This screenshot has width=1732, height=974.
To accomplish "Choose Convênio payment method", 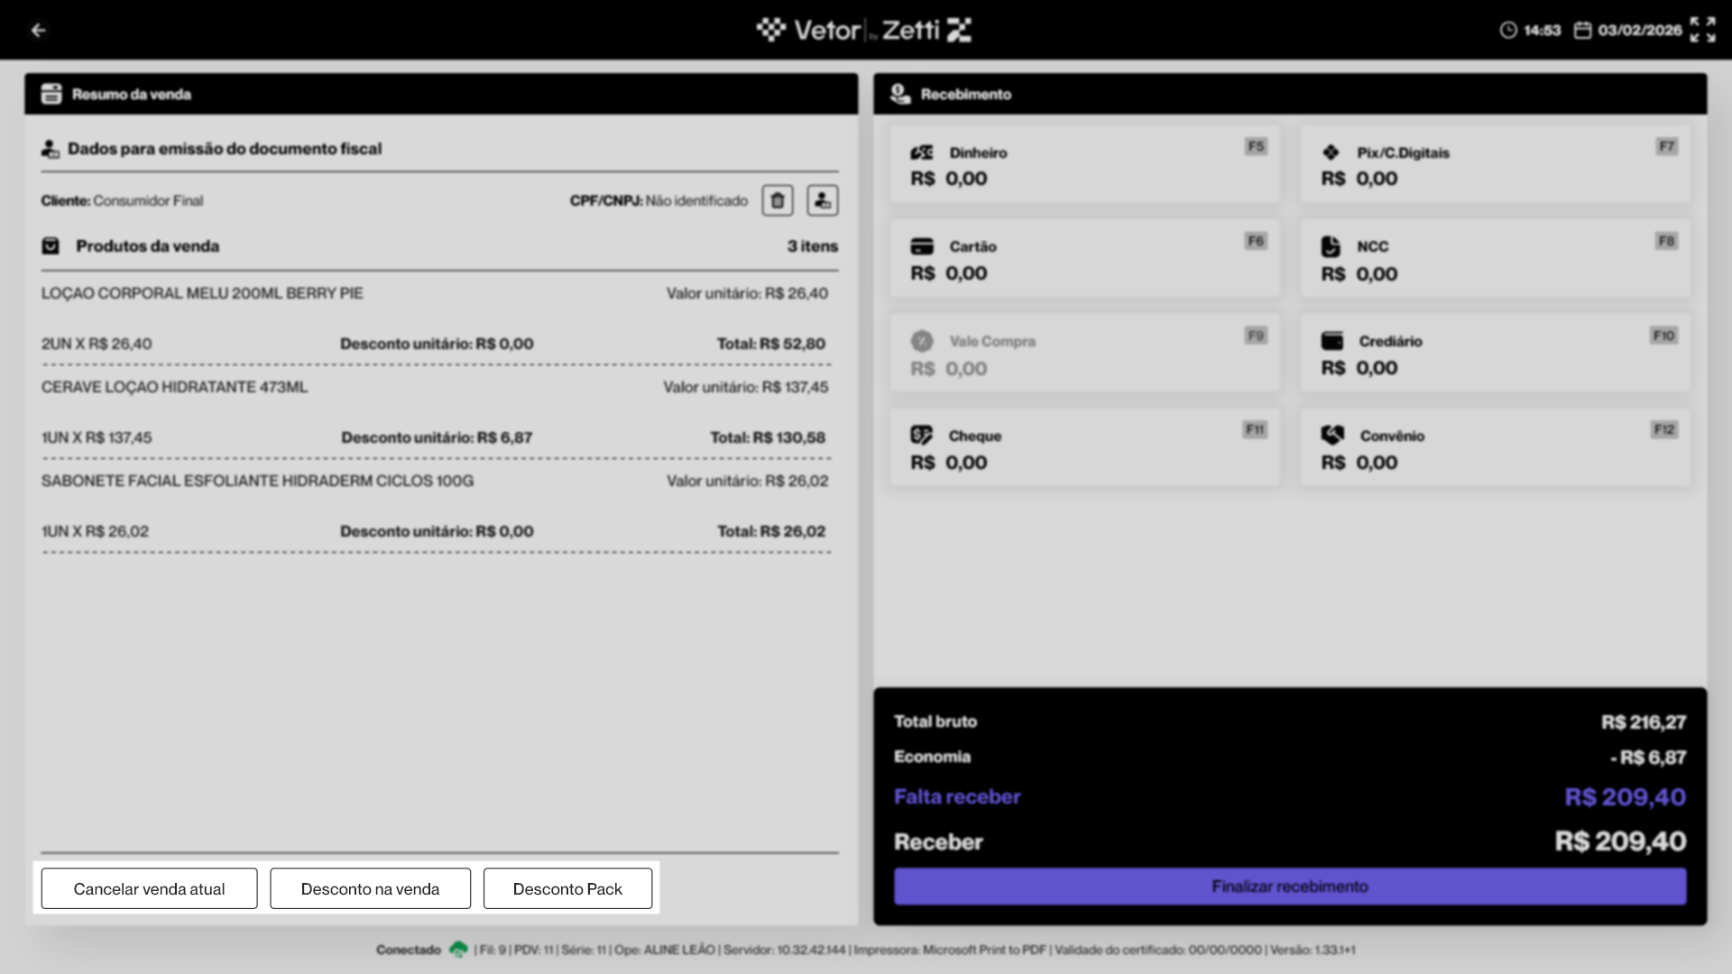I will [1495, 449].
